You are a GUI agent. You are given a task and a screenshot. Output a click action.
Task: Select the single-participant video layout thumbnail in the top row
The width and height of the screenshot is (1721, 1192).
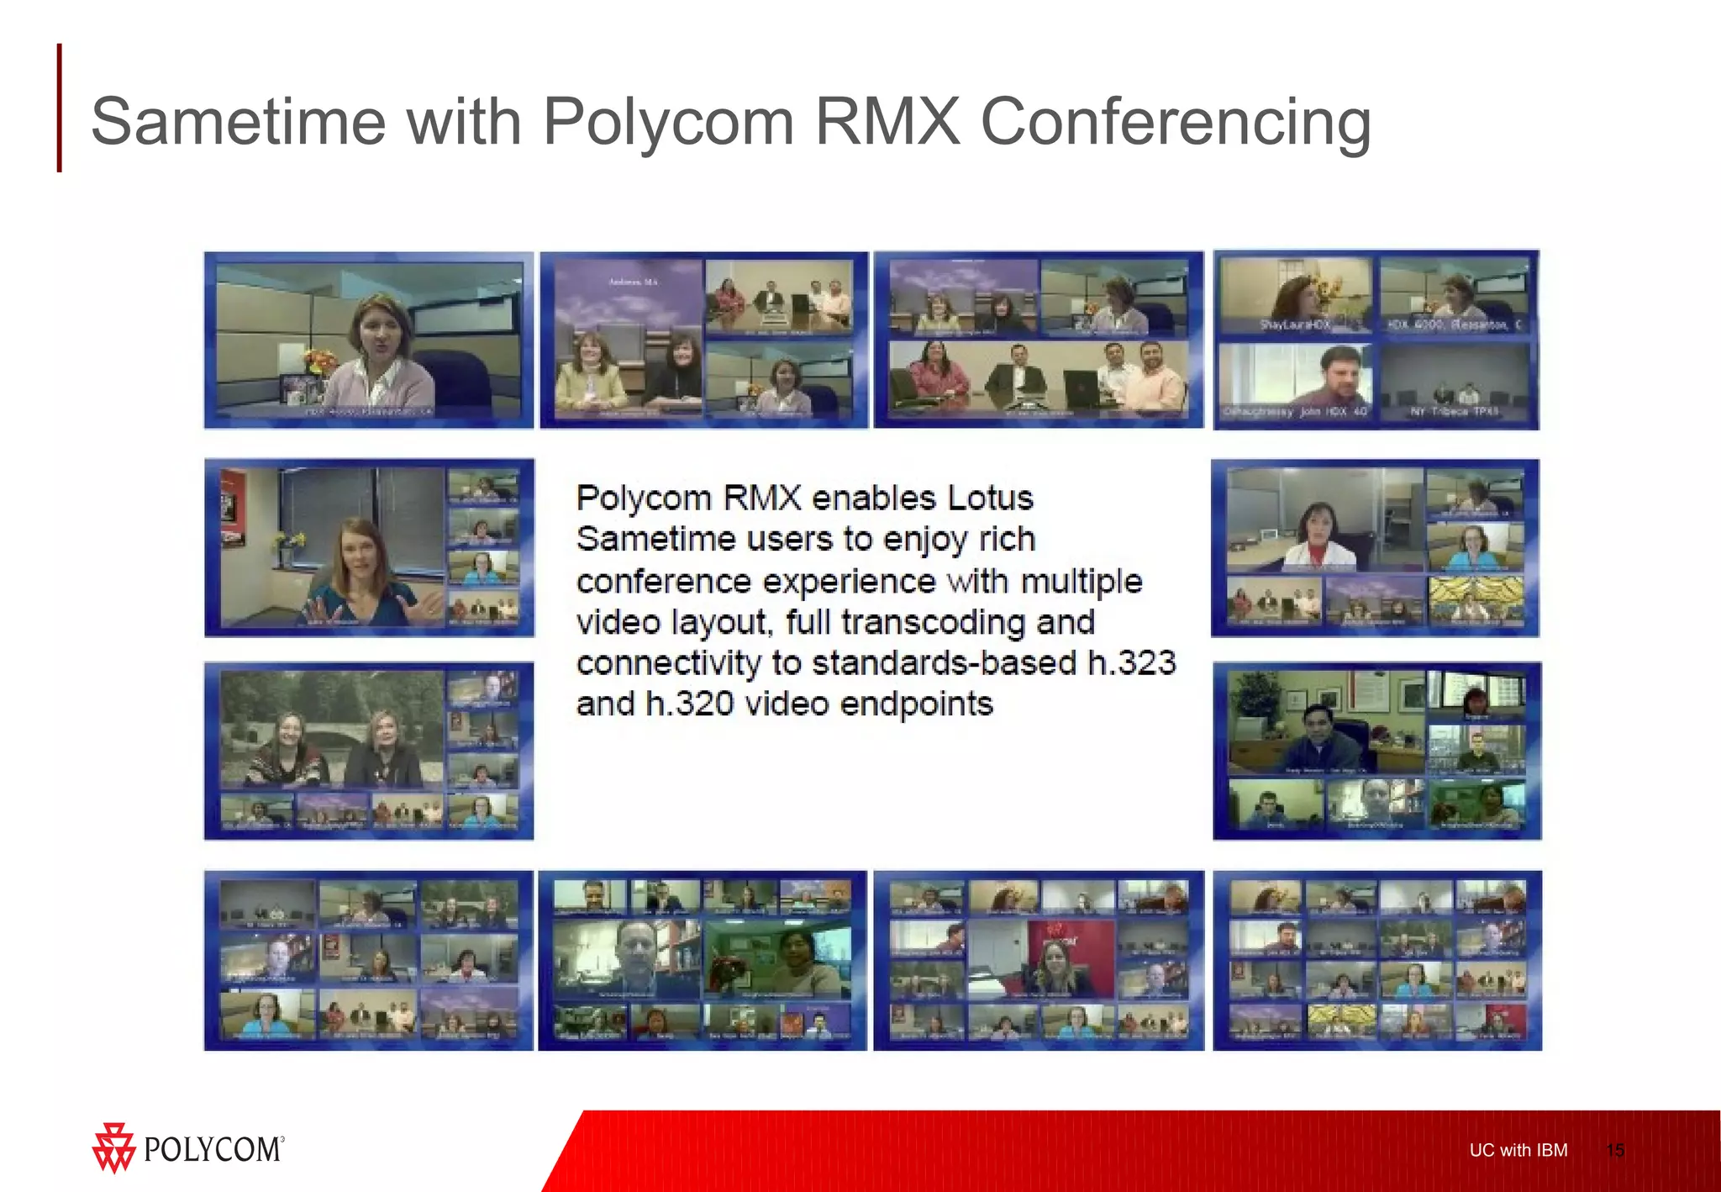[x=369, y=340]
